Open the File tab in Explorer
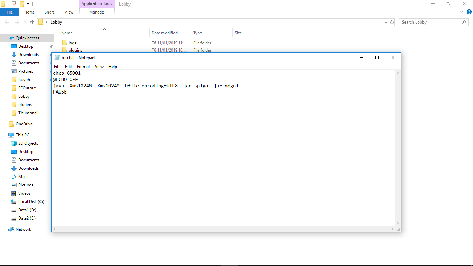473x266 pixels. click(x=10, y=12)
